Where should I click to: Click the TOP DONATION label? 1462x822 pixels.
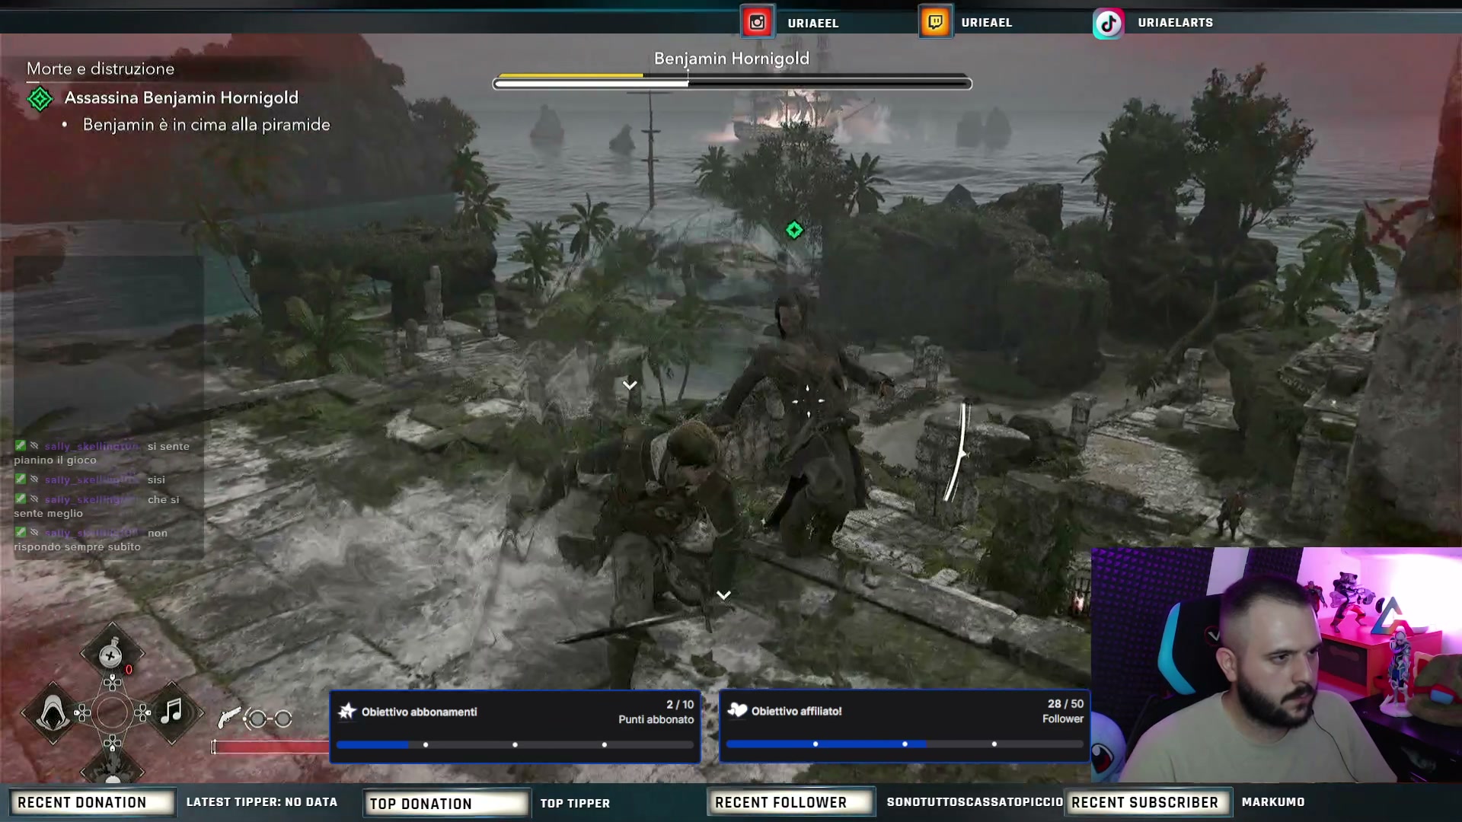445,803
